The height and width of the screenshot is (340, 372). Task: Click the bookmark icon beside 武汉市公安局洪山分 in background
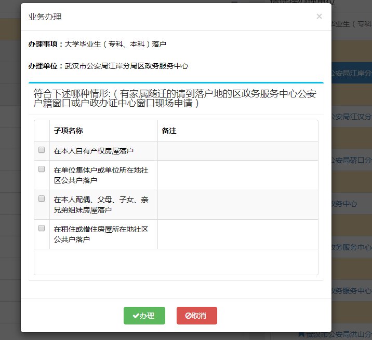301,334
